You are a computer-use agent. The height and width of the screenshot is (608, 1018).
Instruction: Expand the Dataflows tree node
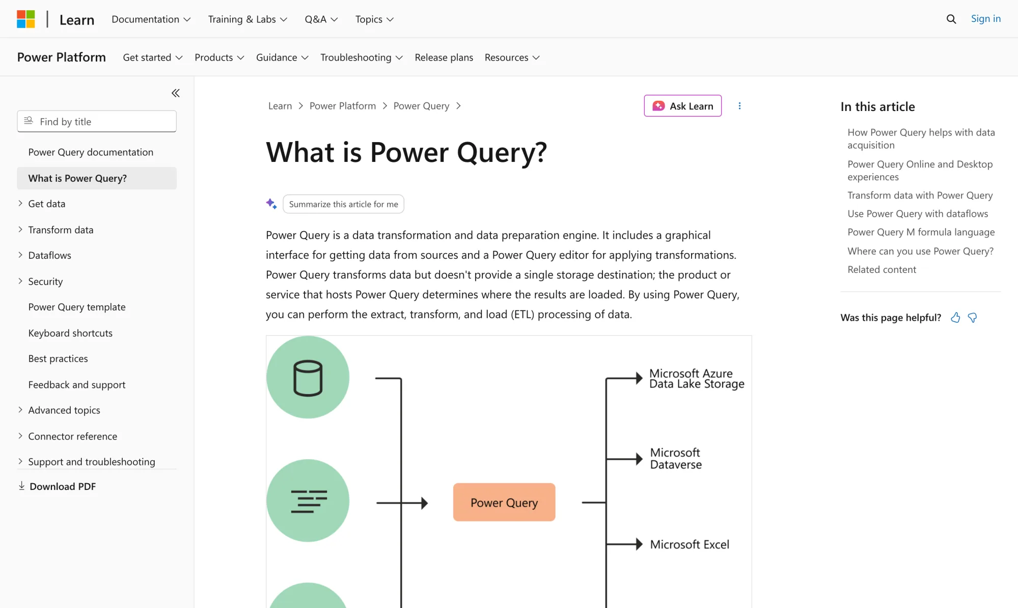click(20, 255)
